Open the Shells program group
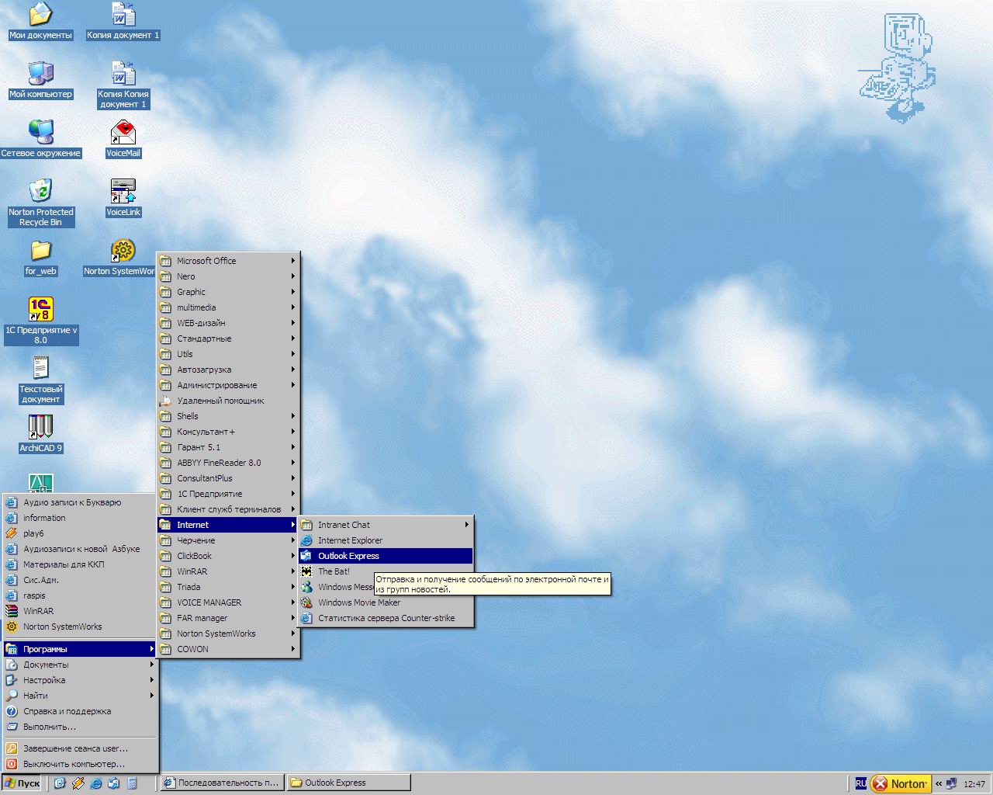Viewport: 993px width, 795px height. [228, 416]
